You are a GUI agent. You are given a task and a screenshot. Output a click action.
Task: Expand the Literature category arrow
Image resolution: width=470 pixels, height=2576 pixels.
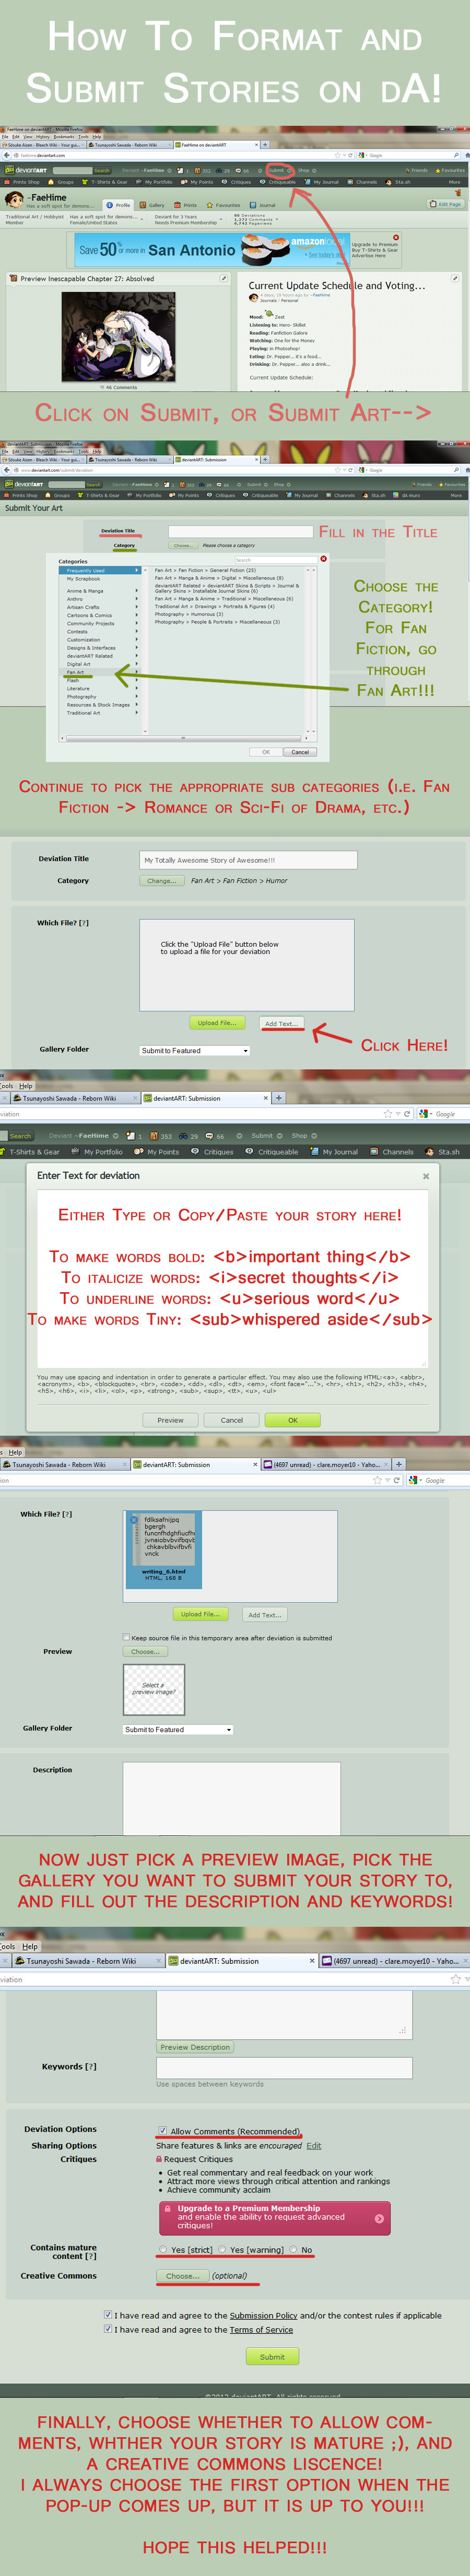137,688
